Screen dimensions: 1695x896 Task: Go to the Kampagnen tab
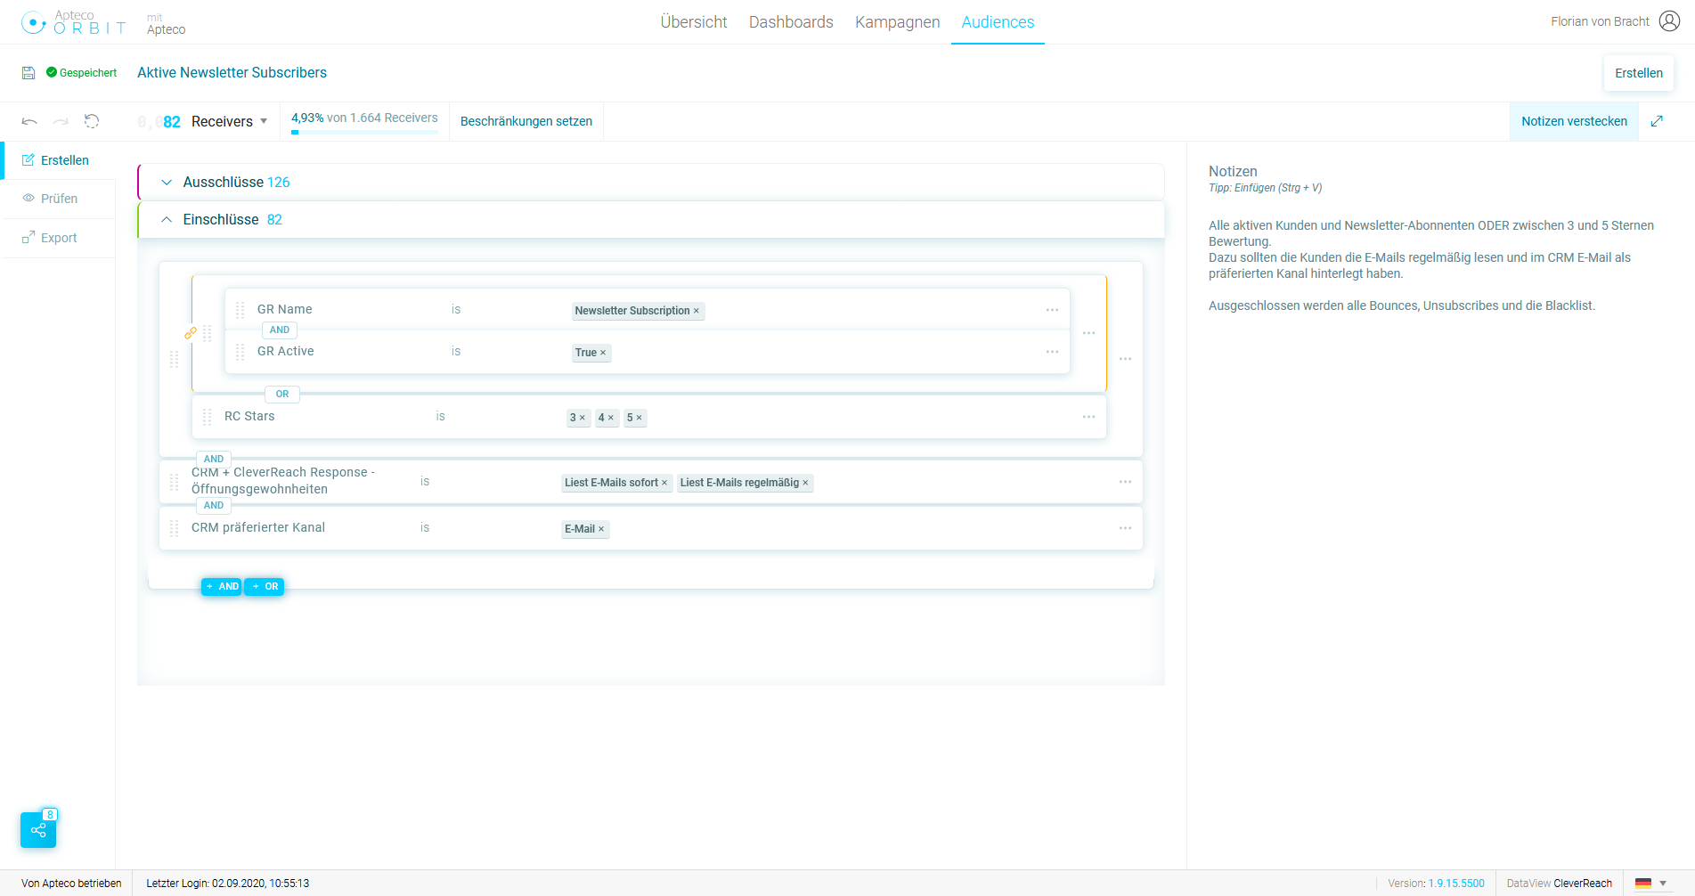(x=897, y=22)
